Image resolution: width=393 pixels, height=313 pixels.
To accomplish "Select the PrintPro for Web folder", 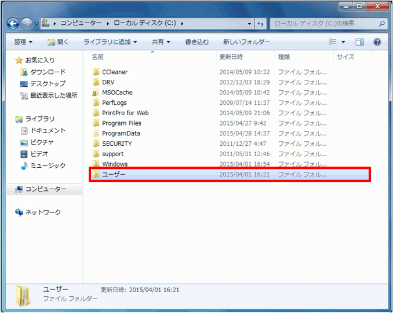I will [125, 113].
